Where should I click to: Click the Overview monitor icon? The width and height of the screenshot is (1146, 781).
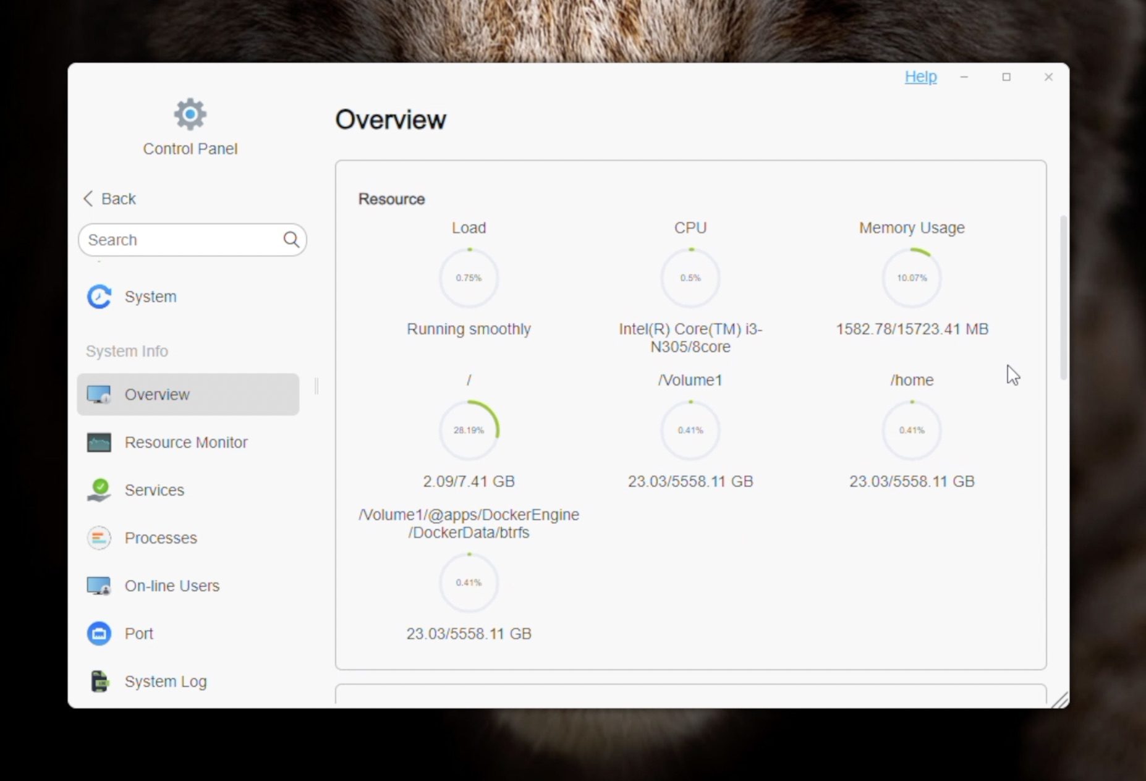tap(99, 394)
